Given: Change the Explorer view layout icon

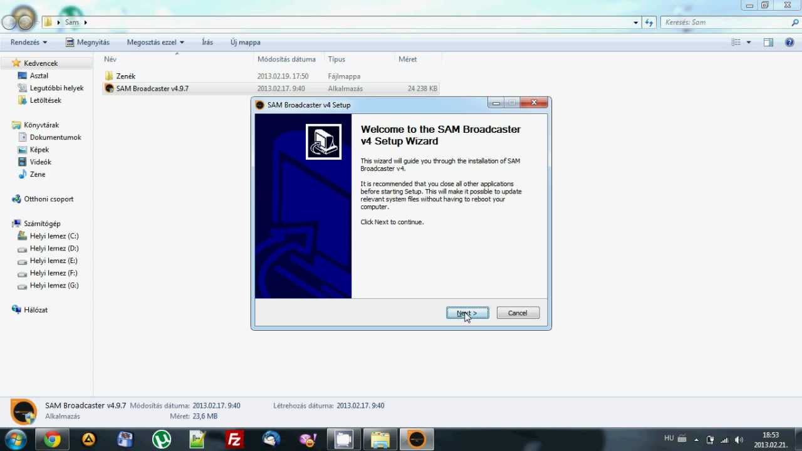Looking at the screenshot, I should point(736,43).
